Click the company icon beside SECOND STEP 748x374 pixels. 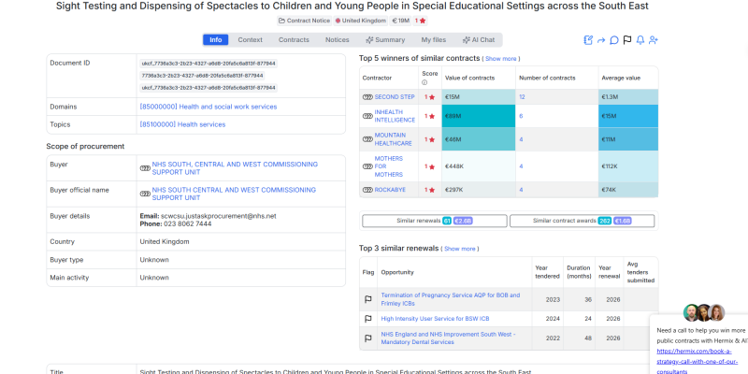367,97
